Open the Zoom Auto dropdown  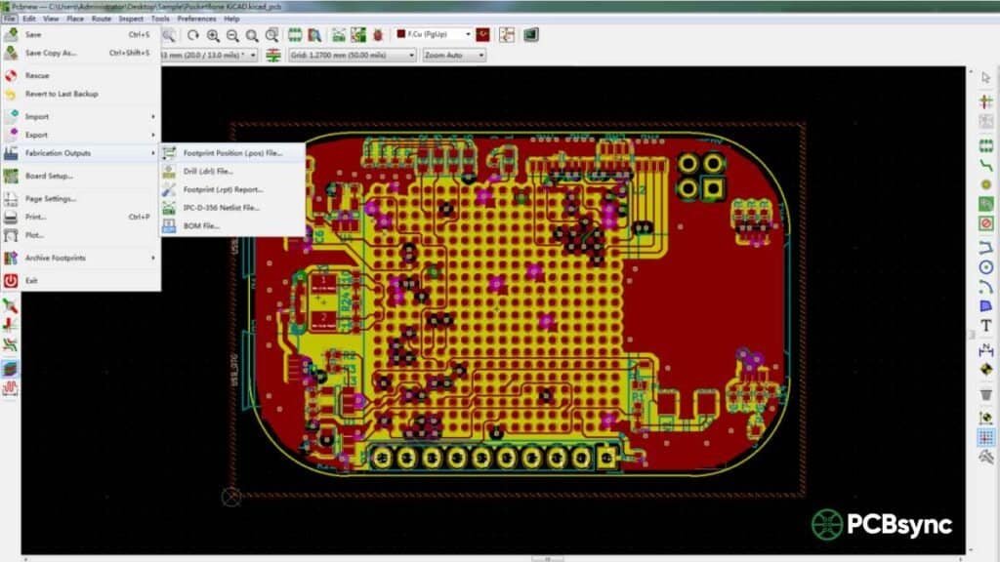pos(454,56)
